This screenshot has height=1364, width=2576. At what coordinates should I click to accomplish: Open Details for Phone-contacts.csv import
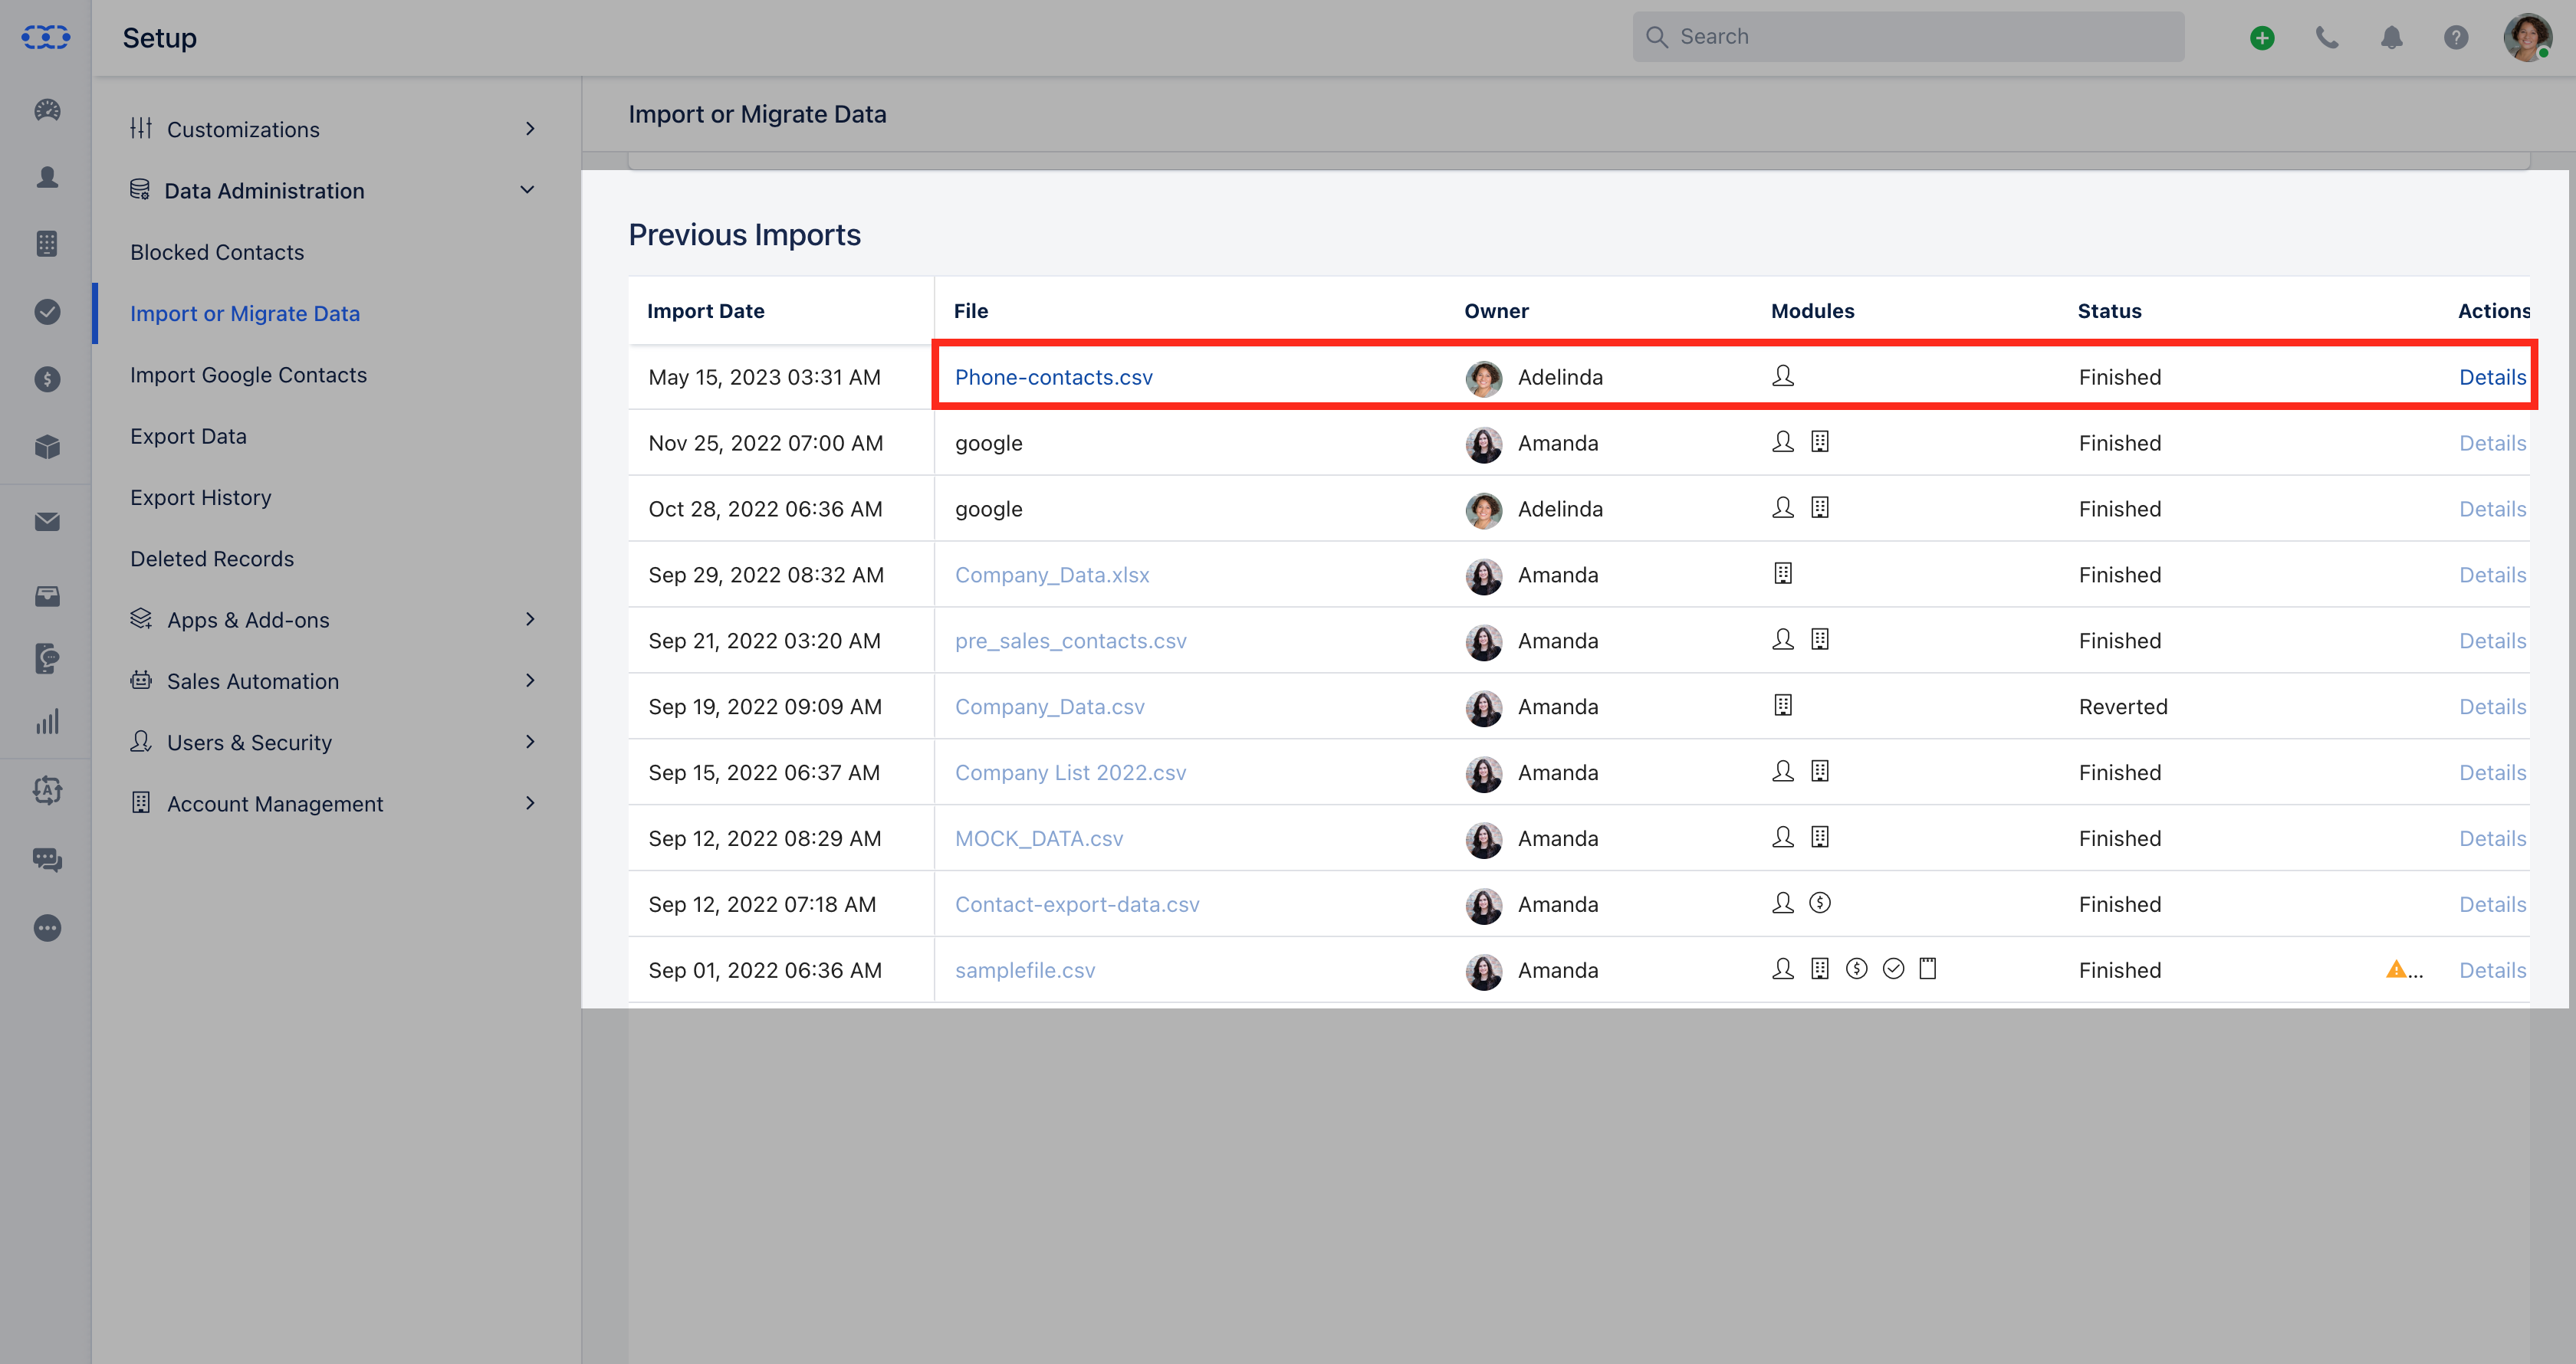pos(2492,377)
